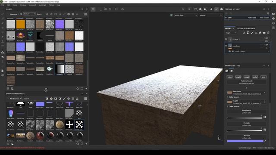The height and width of the screenshot is (155, 276).
Task: Click the display settings icon in right dock
Action: [x=273, y=14]
